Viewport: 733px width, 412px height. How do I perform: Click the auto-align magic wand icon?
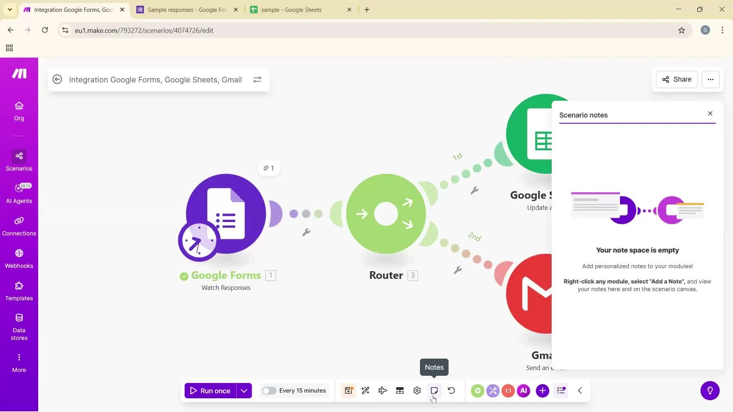tap(365, 390)
